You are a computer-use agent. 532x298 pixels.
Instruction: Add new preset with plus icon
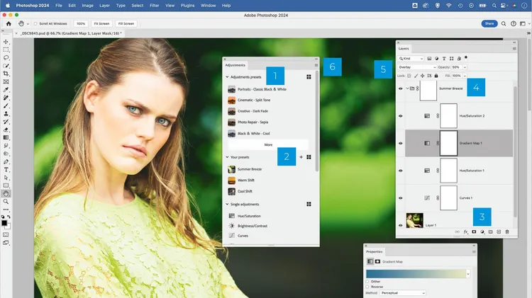coord(301,157)
